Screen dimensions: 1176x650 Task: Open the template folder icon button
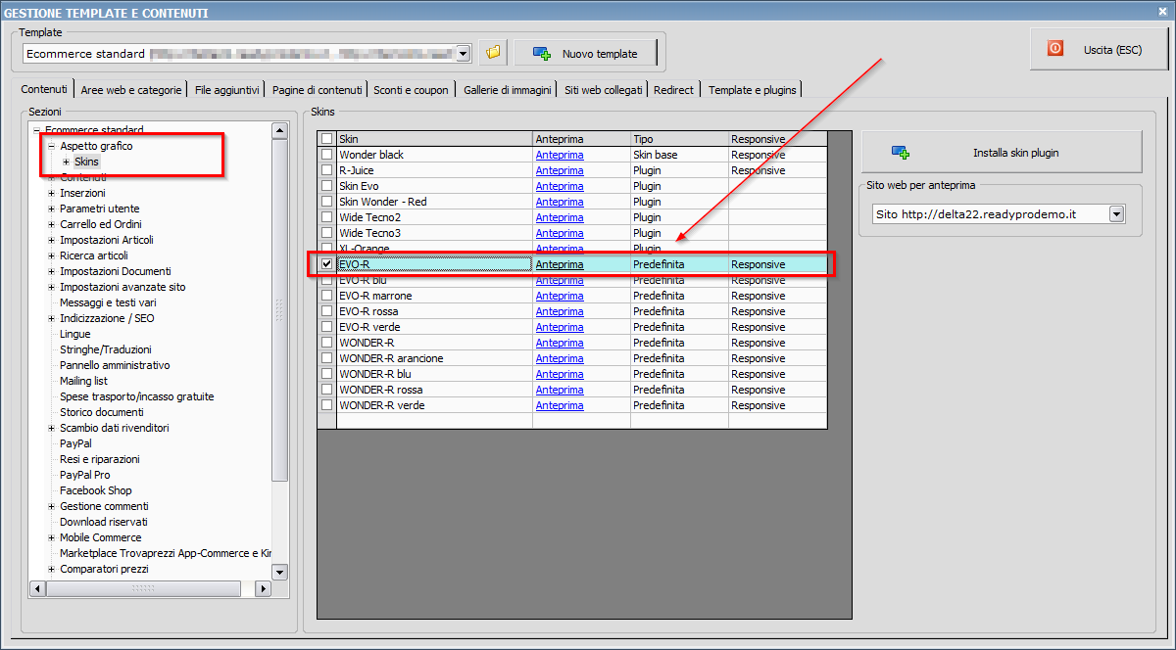[493, 53]
